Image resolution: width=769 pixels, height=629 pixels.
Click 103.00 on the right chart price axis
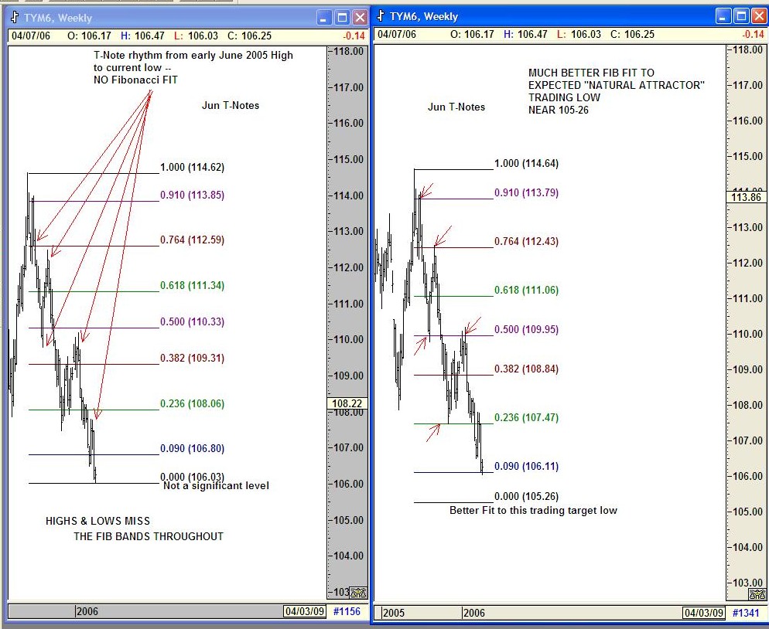click(x=747, y=583)
